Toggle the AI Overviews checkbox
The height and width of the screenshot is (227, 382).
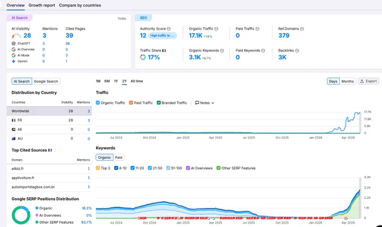188,168
